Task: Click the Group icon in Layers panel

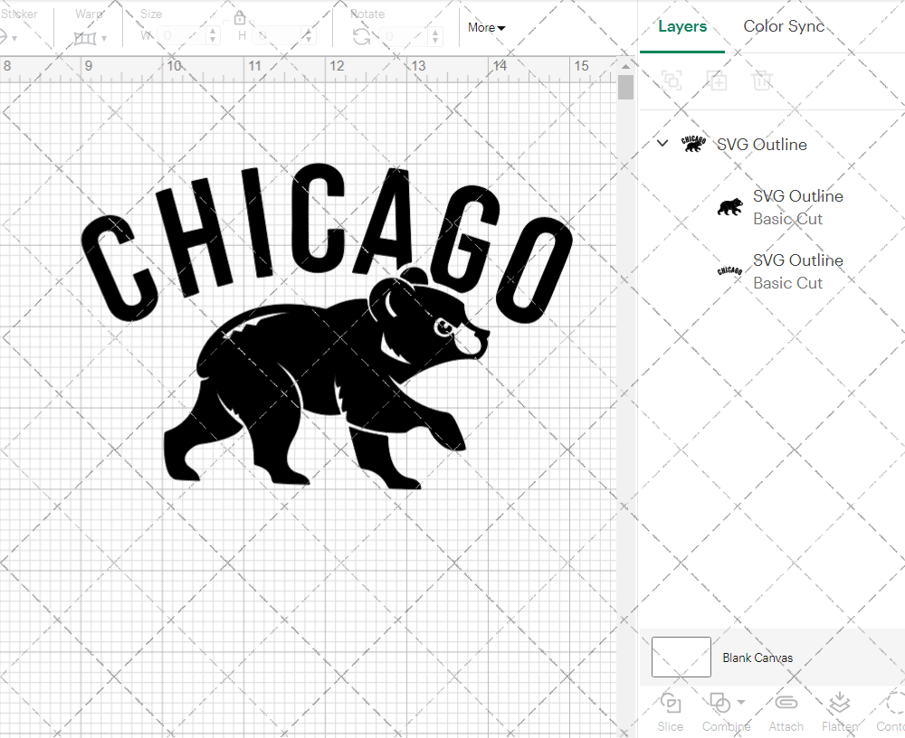Action: [x=672, y=80]
